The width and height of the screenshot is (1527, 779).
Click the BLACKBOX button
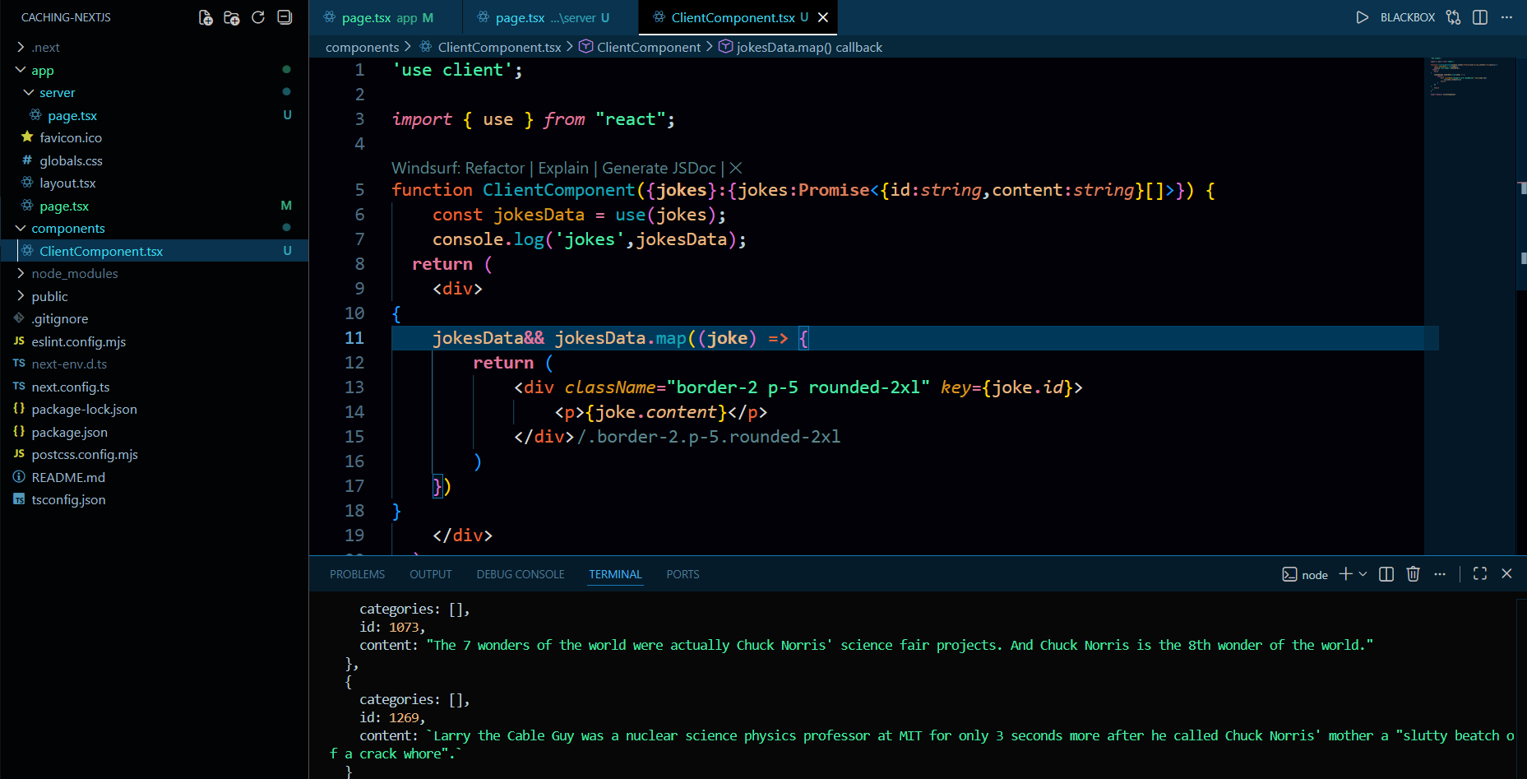click(1407, 16)
